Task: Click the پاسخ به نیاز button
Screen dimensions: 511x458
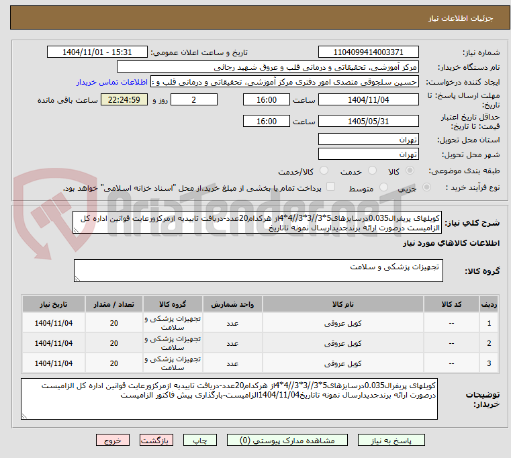Action: [x=391, y=440]
